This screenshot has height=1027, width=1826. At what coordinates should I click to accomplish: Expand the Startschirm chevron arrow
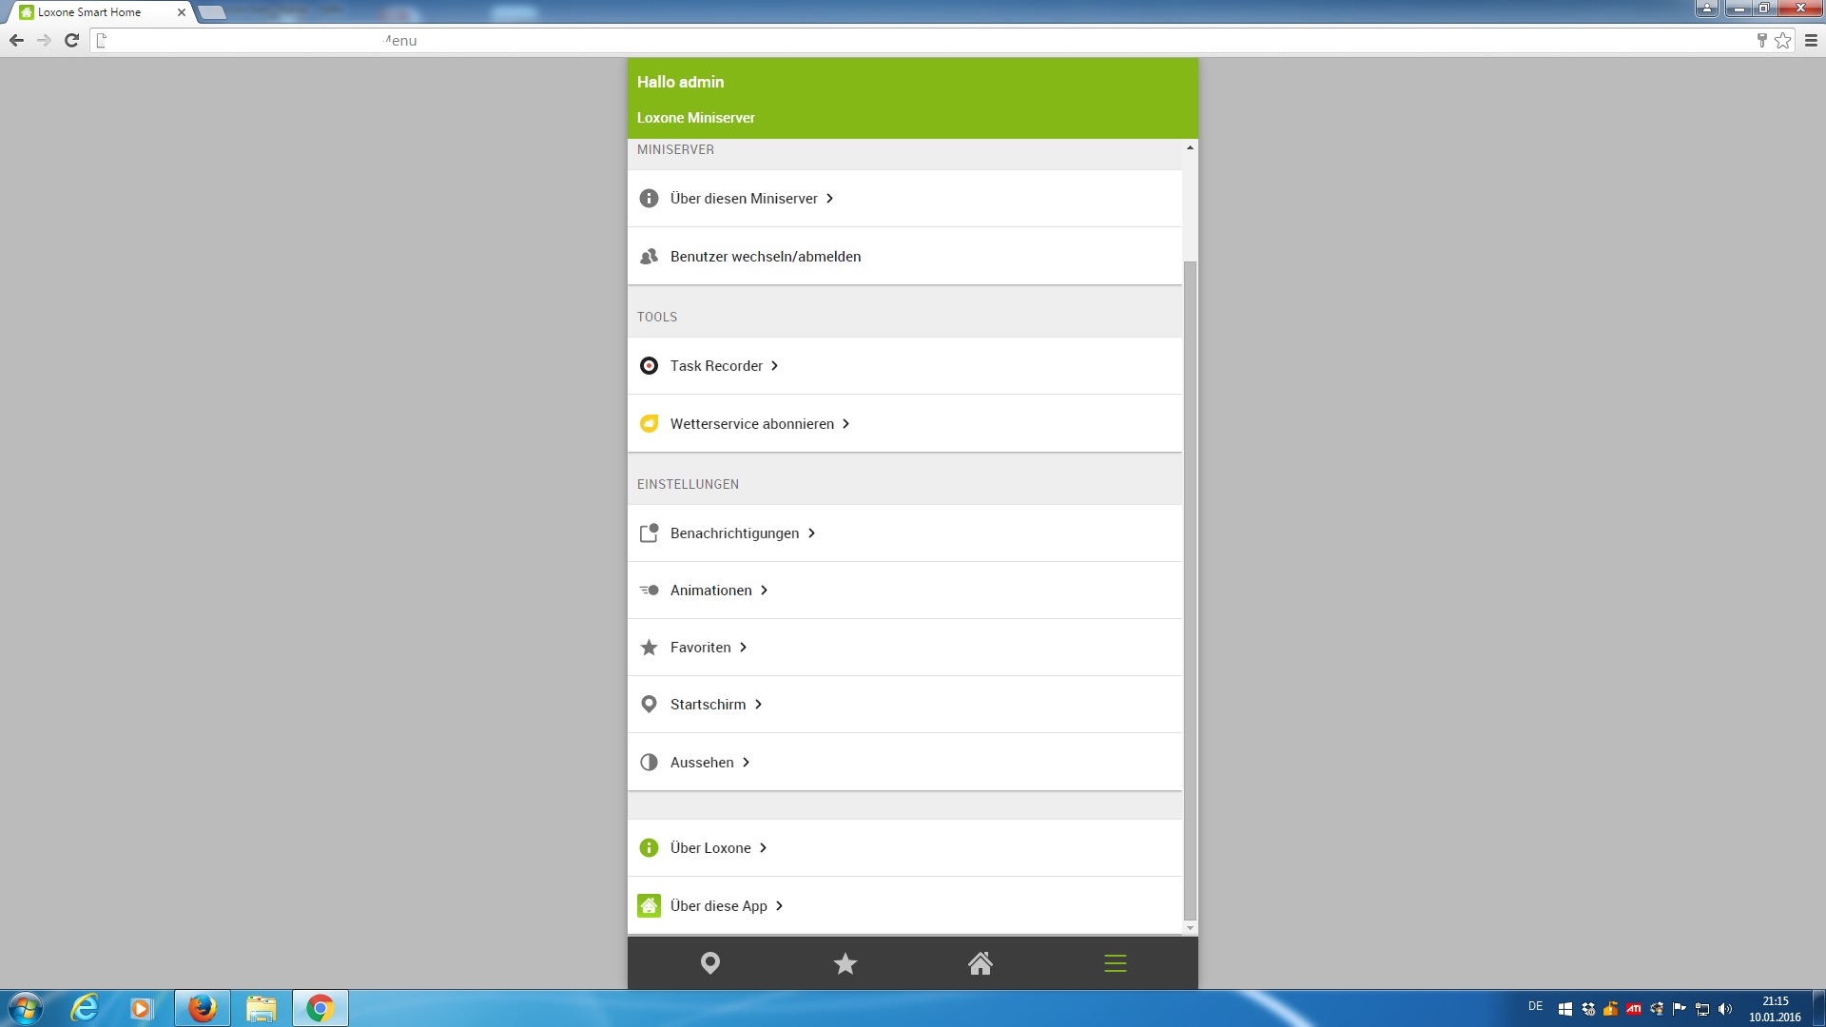click(x=758, y=705)
